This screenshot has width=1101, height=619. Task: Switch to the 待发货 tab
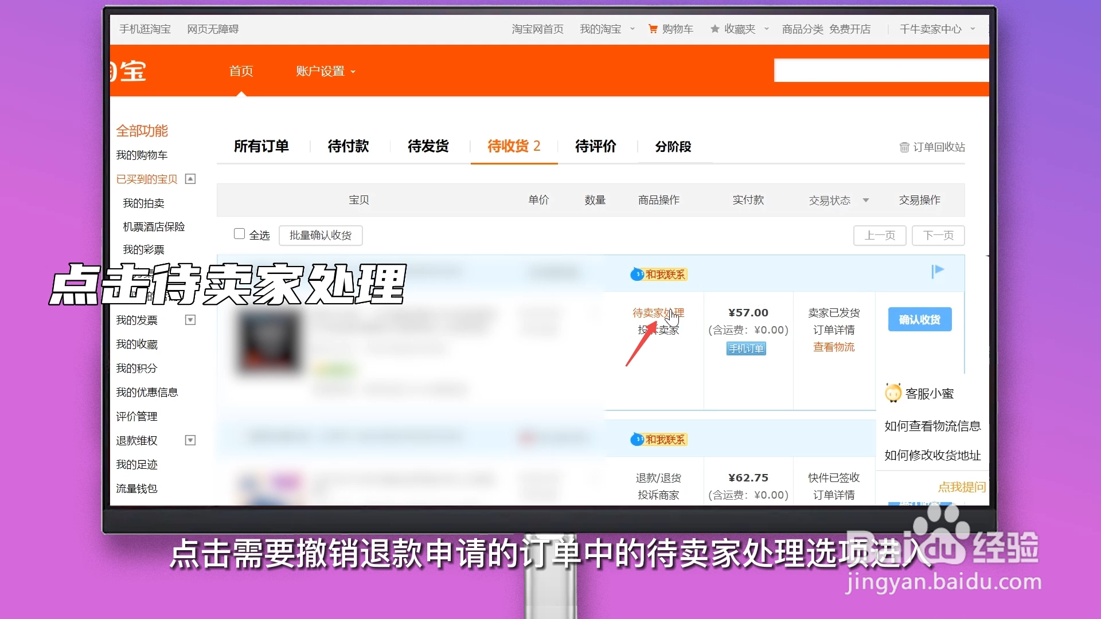pos(428,146)
